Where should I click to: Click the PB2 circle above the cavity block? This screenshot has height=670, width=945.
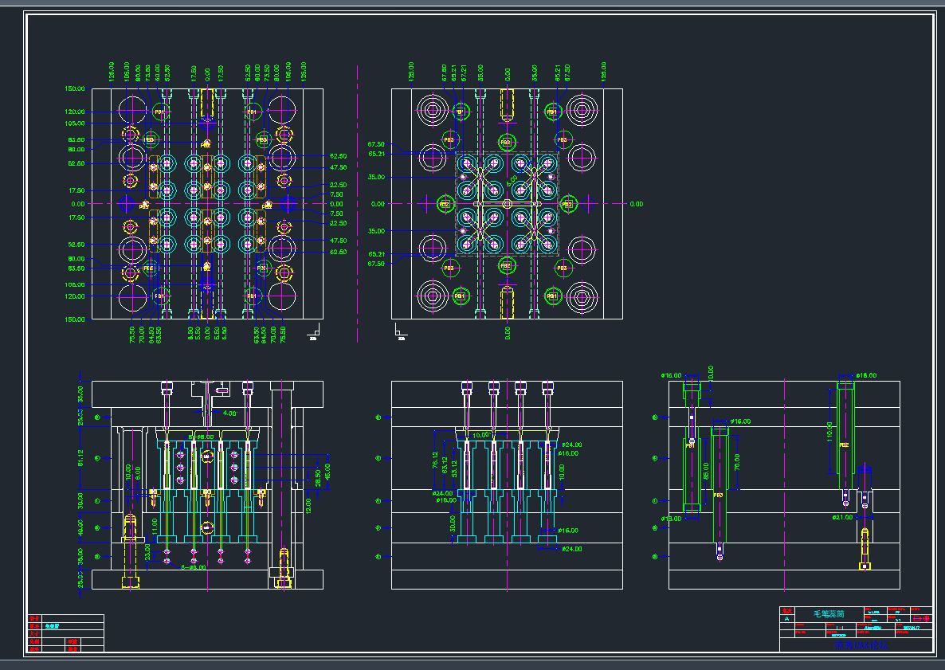coord(506,143)
